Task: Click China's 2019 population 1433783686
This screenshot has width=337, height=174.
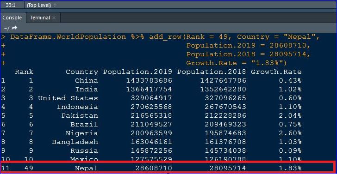Action: pos(149,81)
